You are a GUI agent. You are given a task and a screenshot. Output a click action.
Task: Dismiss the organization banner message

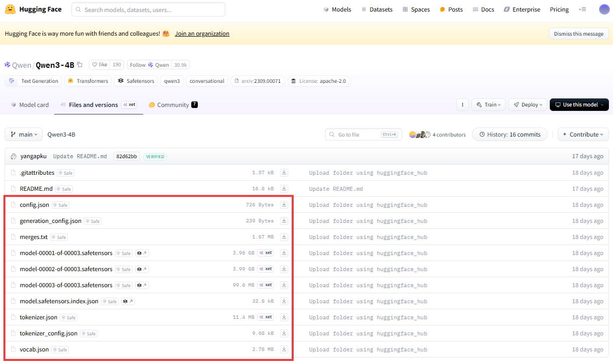click(579, 34)
